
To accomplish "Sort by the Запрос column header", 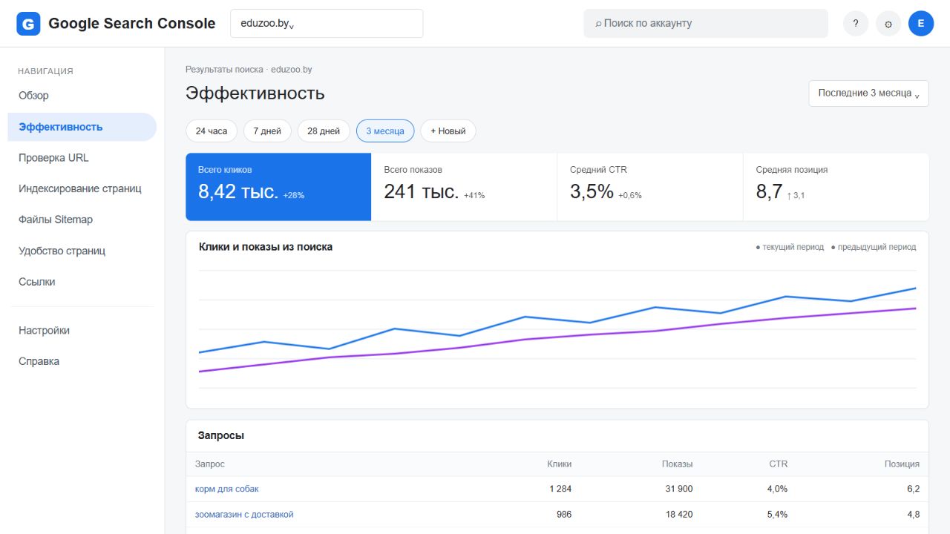I will tap(210, 464).
